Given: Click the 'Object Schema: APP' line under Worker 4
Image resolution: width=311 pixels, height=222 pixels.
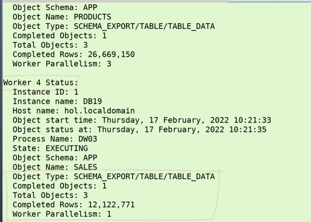Looking at the screenshot, I should tap(55, 158).
